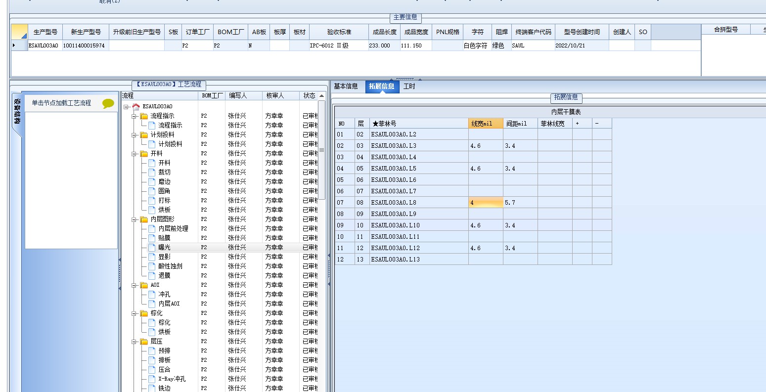Click the 裁切 document icon
Screen dimensions: 766x392
152,172
